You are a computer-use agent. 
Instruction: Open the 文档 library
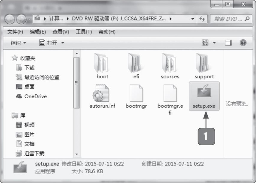(x=25, y=144)
